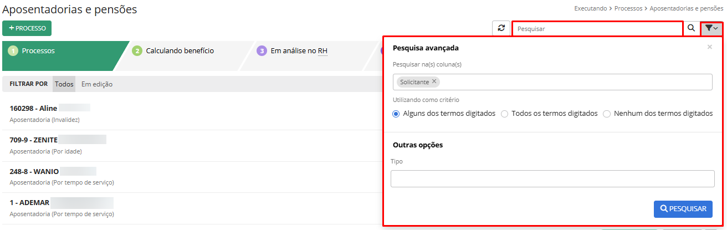727x230 pixels.
Task: Go to step 3 Em análise no RH
Action: (299, 51)
